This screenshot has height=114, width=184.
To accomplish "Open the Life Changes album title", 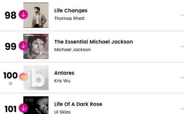I will pos(71,11).
